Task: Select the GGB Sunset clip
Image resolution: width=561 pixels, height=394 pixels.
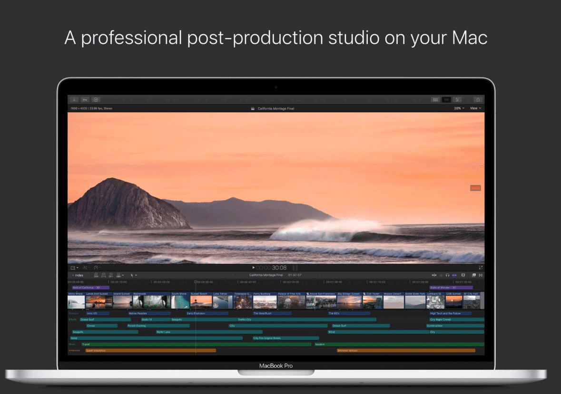Action: click(x=453, y=300)
